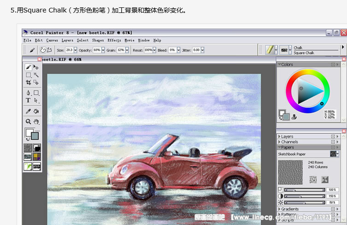Collapse the Papers palette

coord(279,147)
